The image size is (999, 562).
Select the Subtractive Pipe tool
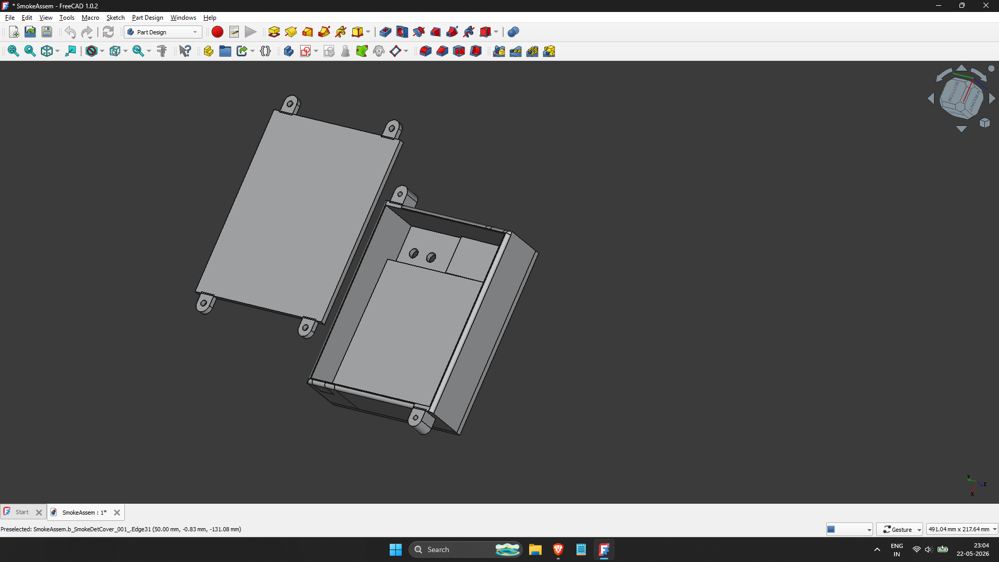tap(452, 32)
